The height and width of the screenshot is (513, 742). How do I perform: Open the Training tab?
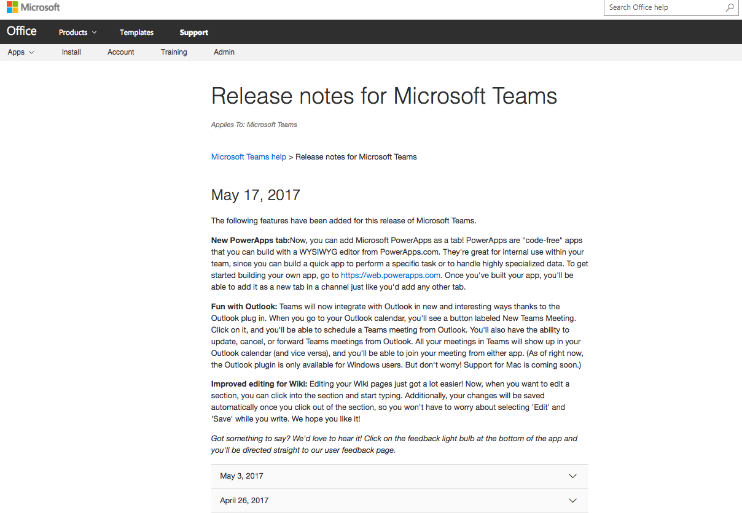174,52
